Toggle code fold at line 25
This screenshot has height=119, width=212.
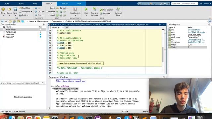point(52,43)
